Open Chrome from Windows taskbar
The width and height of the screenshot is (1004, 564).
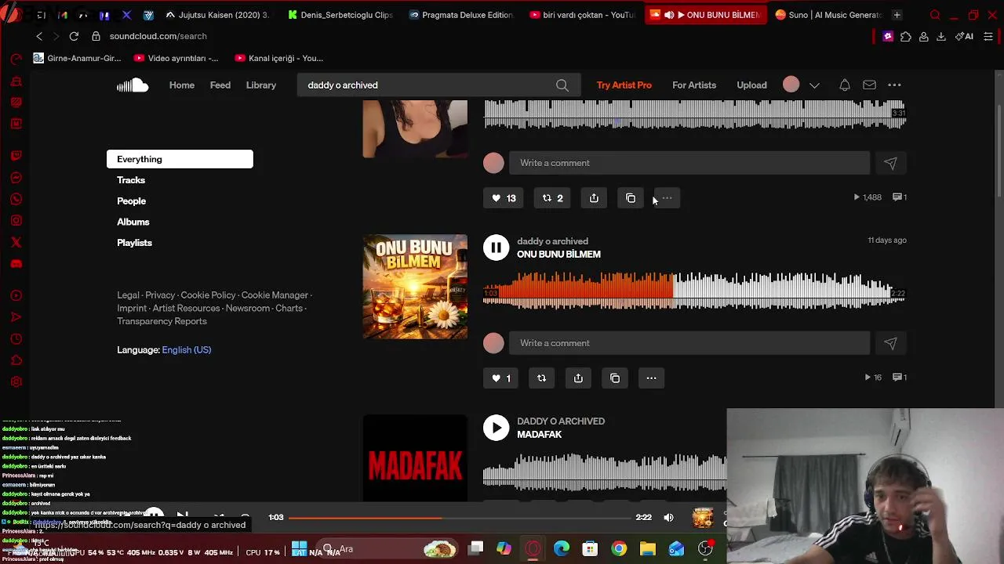pos(619,548)
